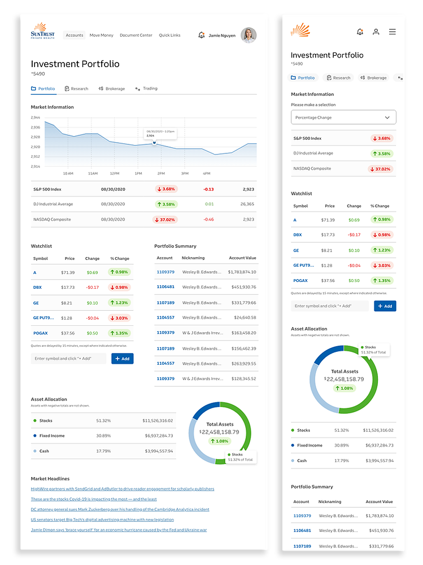
Task: Click S&P 500 Index 3.68% badge in mobile view
Action: (x=382, y=138)
